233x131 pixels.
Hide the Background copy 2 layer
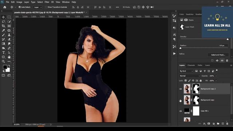coord(181,89)
